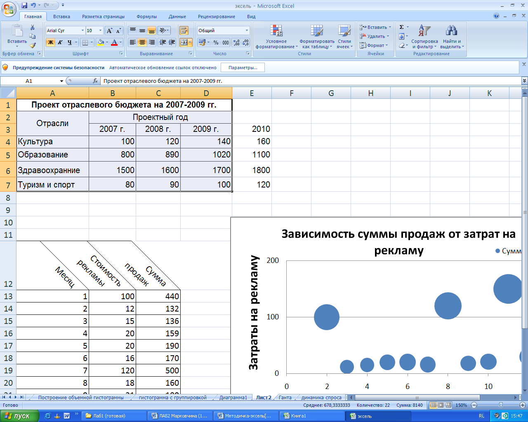Increase the cell indent

point(172,42)
